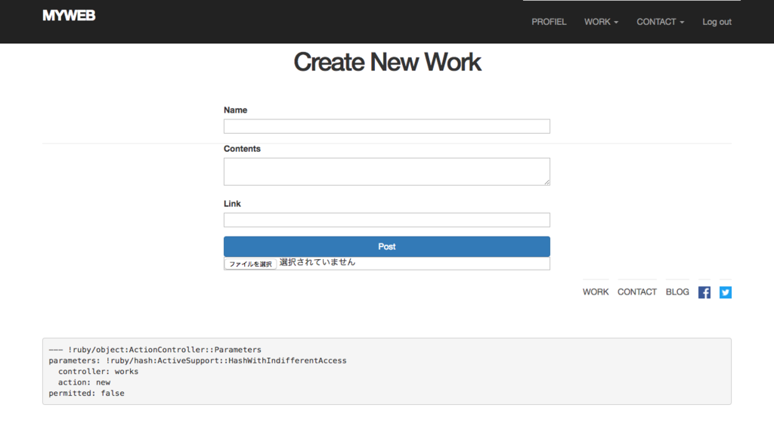Image resolution: width=774 pixels, height=423 pixels.
Task: Click the Name field label
Action: click(x=236, y=110)
